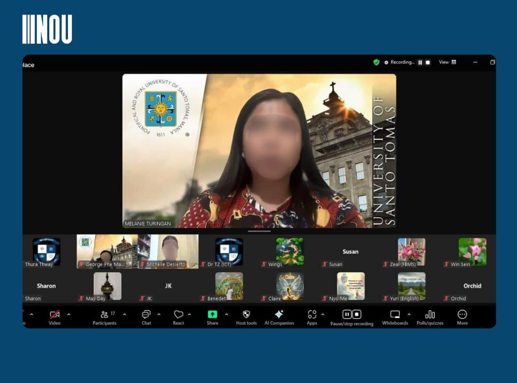Viewport: 517px width, 383px height.
Task: Select the Susan participant tile
Action: coord(350,252)
